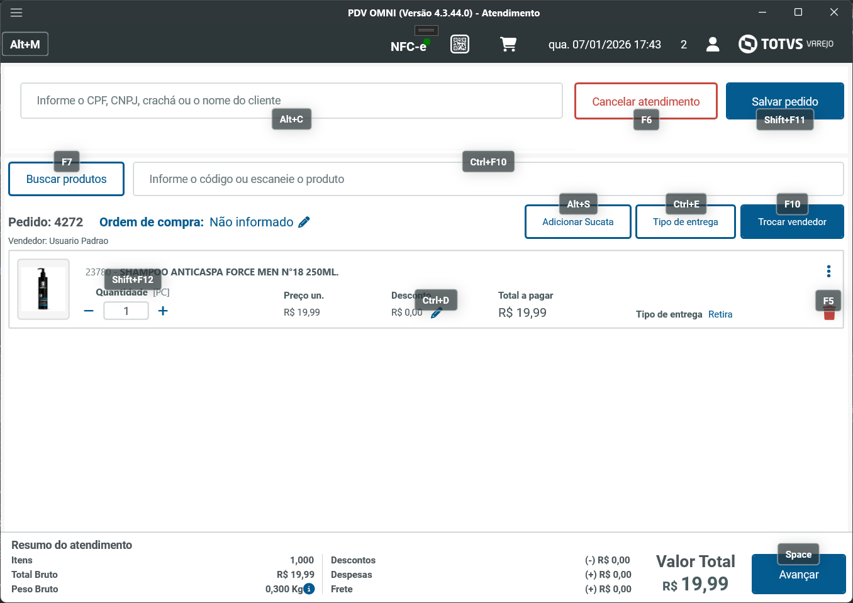Edit the Ordem de compra pencil icon

pos(304,222)
